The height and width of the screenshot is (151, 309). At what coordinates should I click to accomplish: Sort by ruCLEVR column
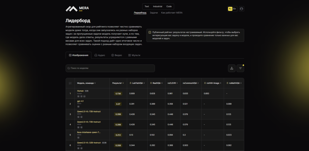(173, 83)
